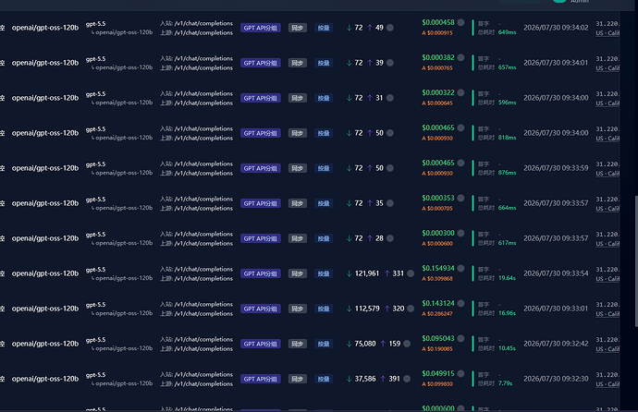
Task: Click the 617ms latency value
Action: (507, 243)
